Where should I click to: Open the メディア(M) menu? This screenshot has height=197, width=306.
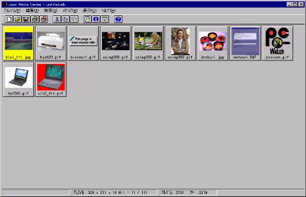[x=70, y=11]
